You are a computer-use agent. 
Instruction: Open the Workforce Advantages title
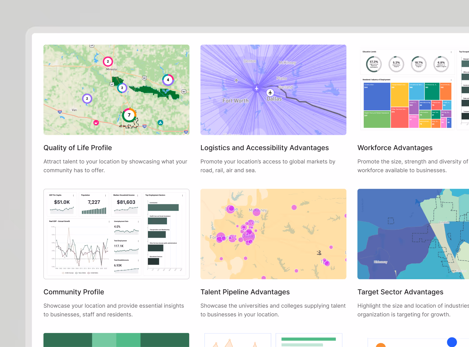pyautogui.click(x=395, y=148)
